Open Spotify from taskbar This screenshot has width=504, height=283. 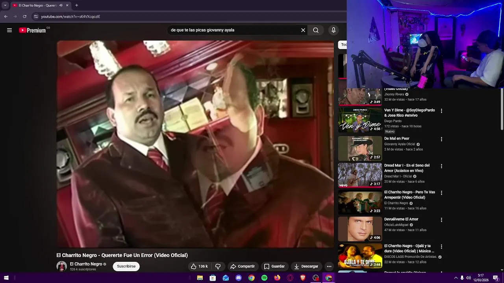264,278
